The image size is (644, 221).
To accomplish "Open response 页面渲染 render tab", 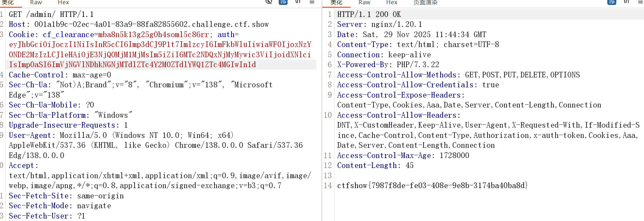I will (x=425, y=2).
